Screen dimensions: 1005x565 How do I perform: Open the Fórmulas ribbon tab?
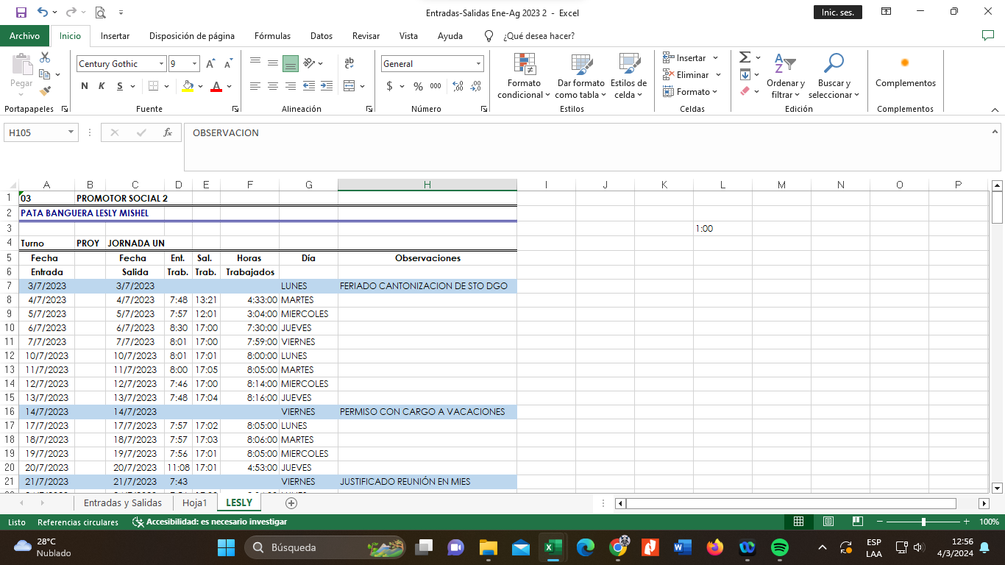pos(272,35)
